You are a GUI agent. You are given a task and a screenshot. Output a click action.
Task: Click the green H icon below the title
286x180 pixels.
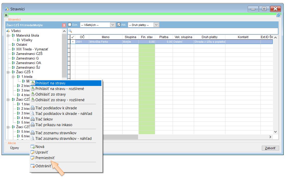[6, 15]
